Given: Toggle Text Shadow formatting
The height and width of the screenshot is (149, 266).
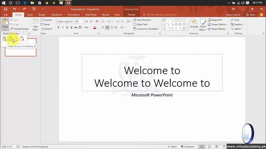Looking at the screenshot, I should [x=71, y=27].
